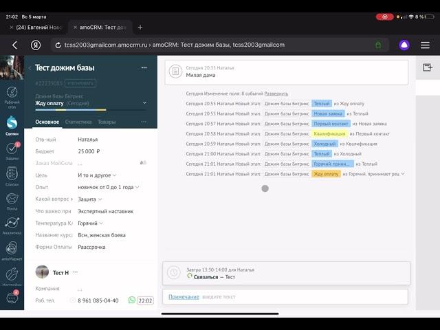Close the amoCRM browser tab
Image resolution: width=440 pixels, height=330 pixels.
click(x=75, y=27)
